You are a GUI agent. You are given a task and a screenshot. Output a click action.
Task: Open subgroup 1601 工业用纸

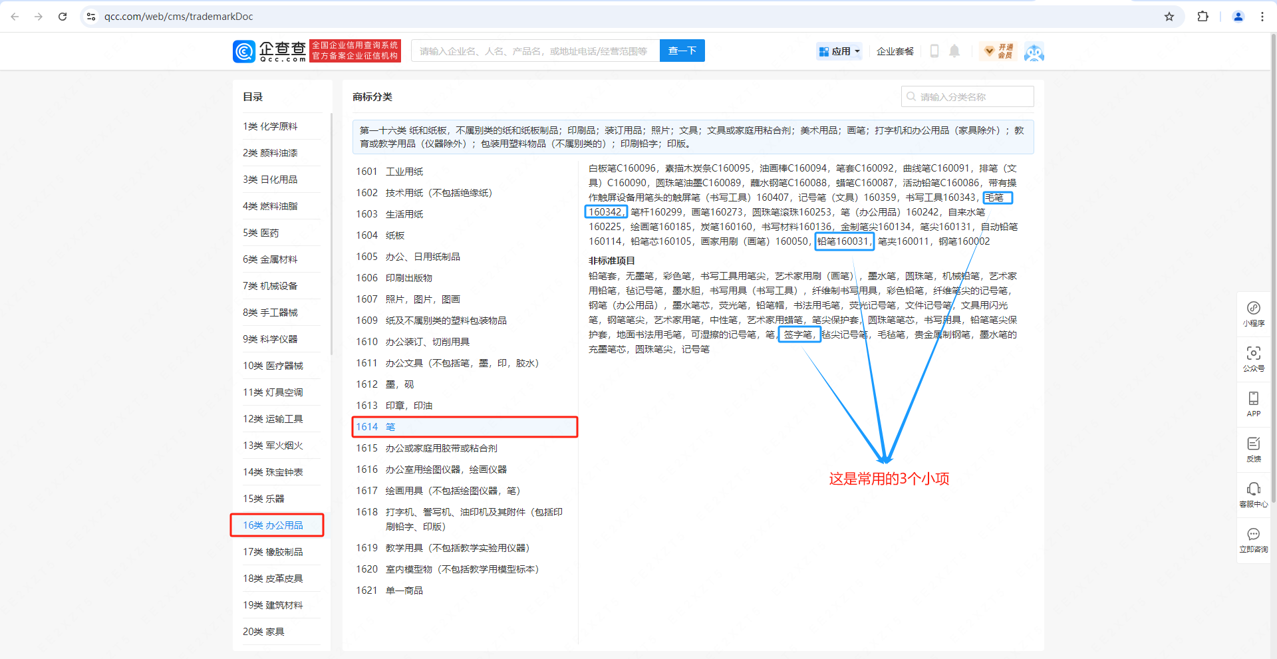(x=464, y=172)
